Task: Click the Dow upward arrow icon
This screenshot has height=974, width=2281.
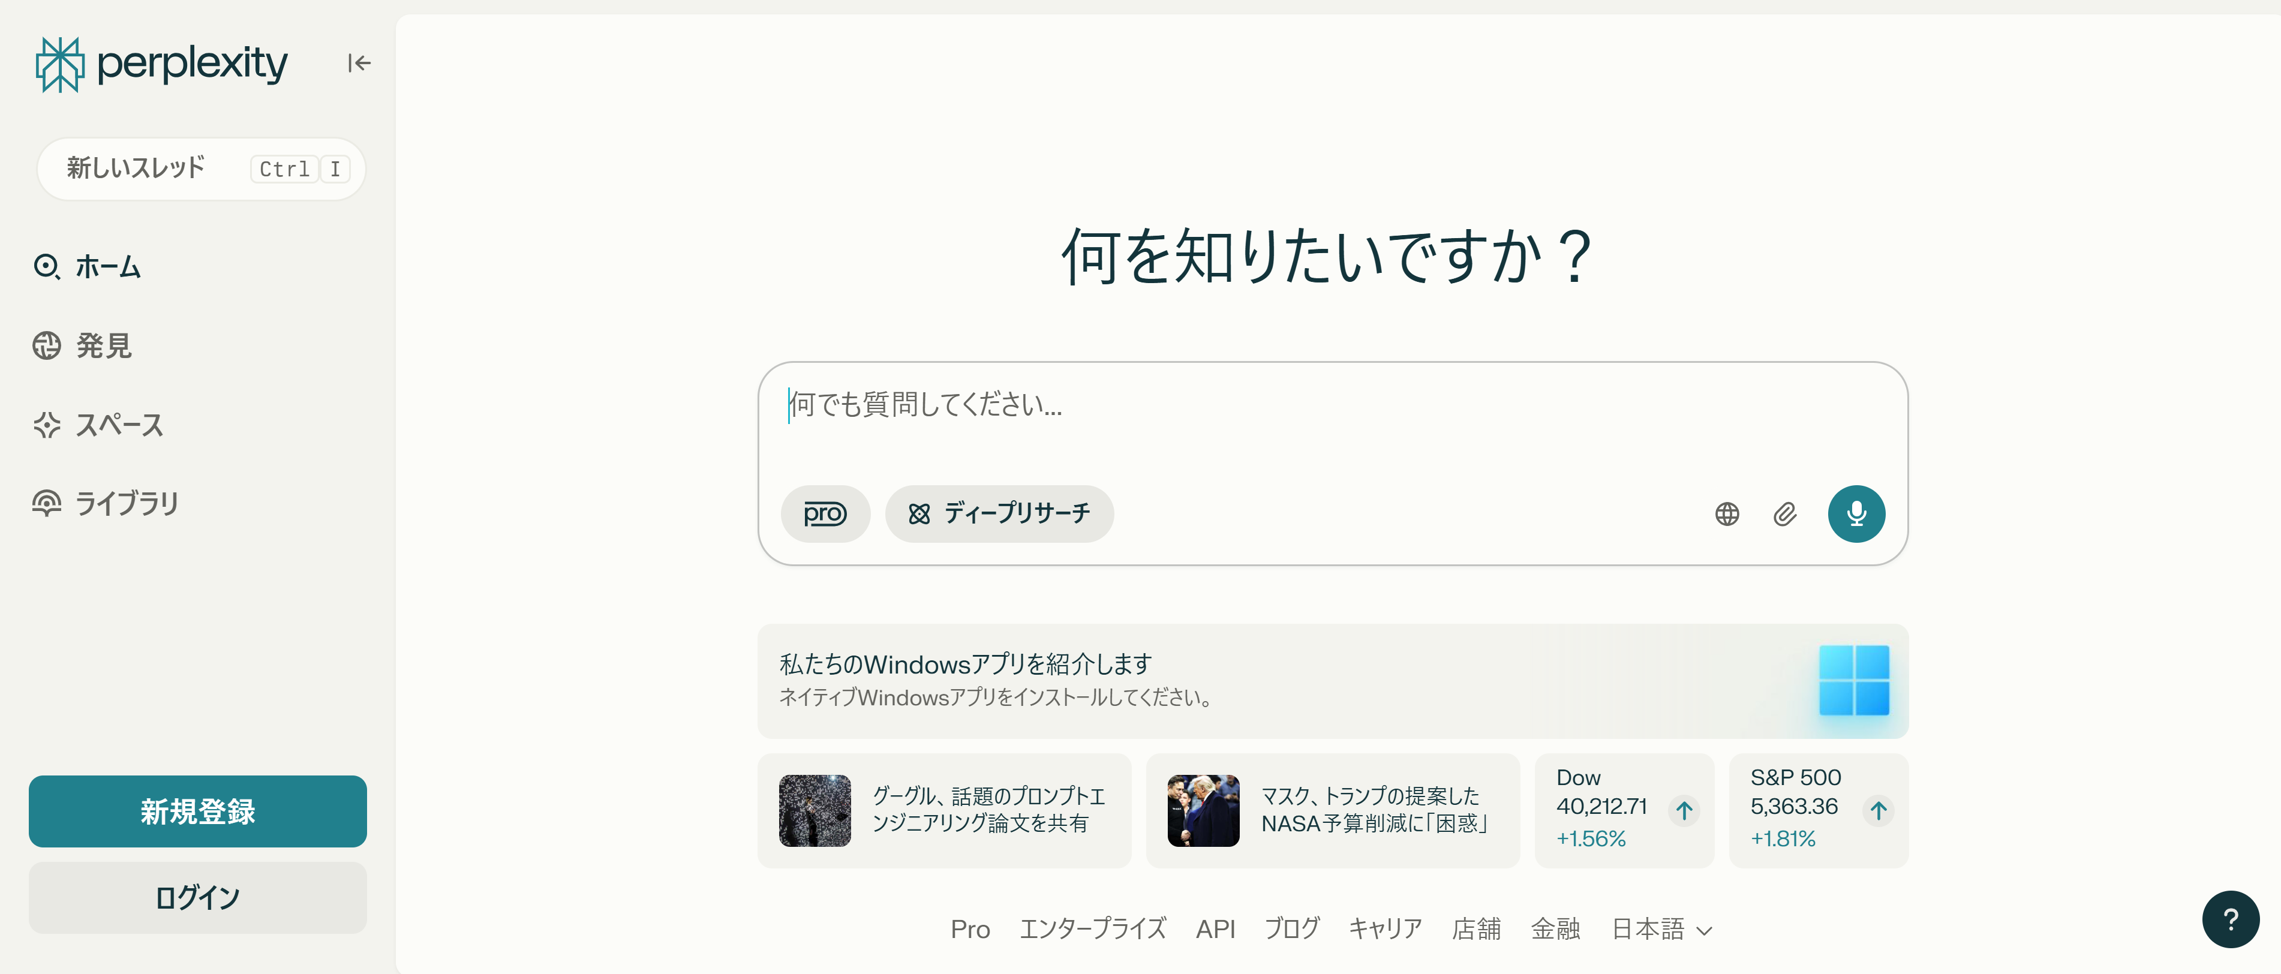Action: (x=1683, y=810)
